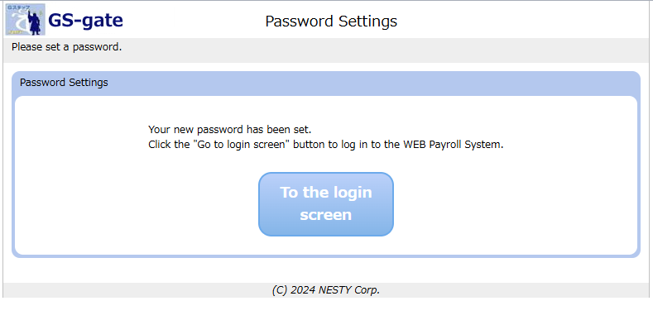This screenshot has width=653, height=320.
Task: Click the word "screen" on the blue button
Action: click(325, 215)
